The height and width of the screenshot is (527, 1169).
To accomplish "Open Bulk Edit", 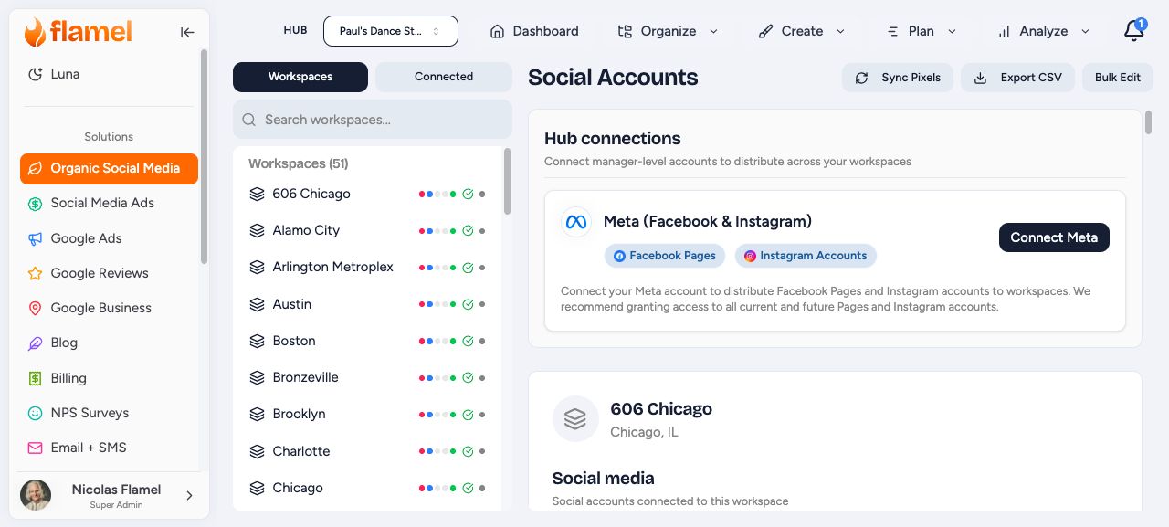I will pos(1118,78).
